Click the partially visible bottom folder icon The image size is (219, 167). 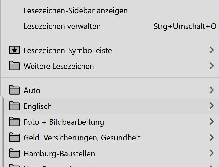[14, 166]
